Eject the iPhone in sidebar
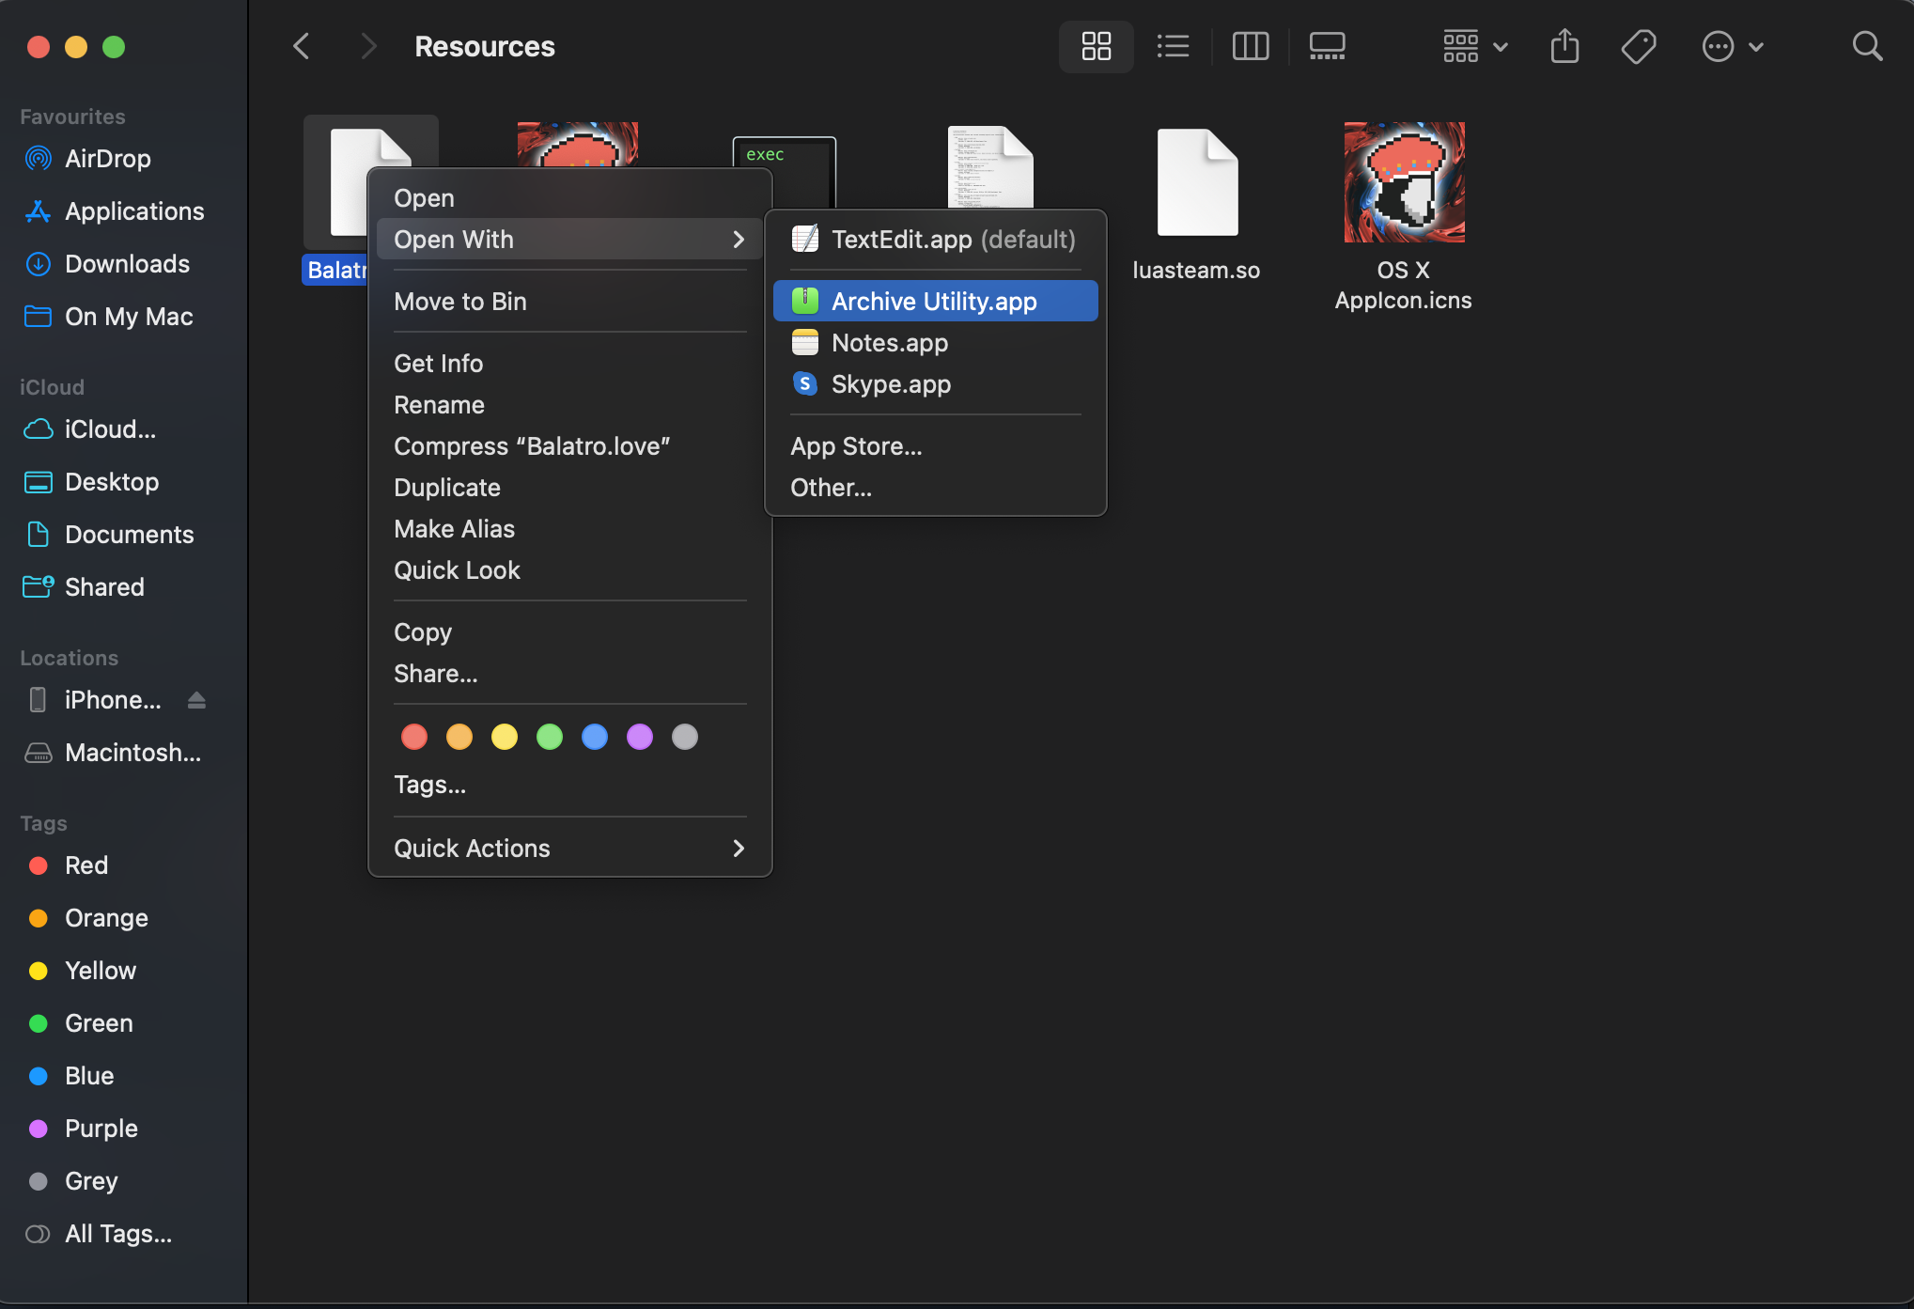The width and height of the screenshot is (1914, 1309). (x=196, y=700)
